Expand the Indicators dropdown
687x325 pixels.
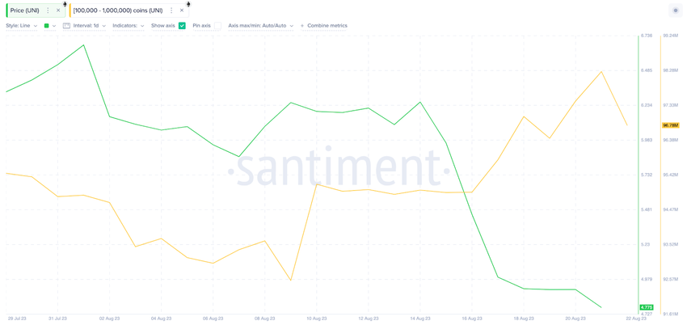(x=129, y=26)
